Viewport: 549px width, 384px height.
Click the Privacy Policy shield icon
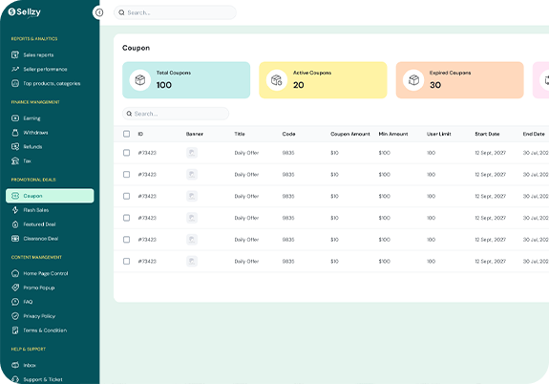15,316
